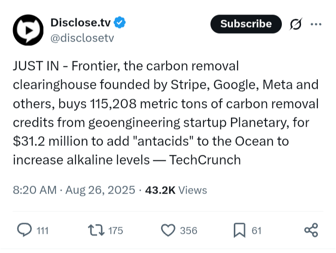Open the three-dot more options menu
Viewport: 336px width, 253px height.
(316, 24)
